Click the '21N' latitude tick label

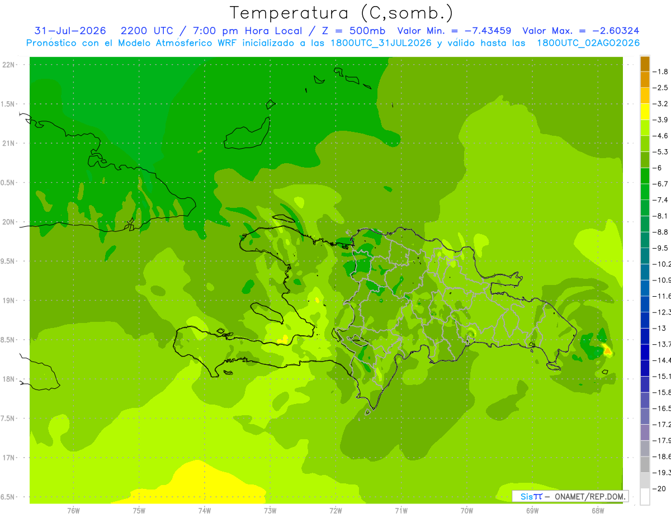(9, 143)
